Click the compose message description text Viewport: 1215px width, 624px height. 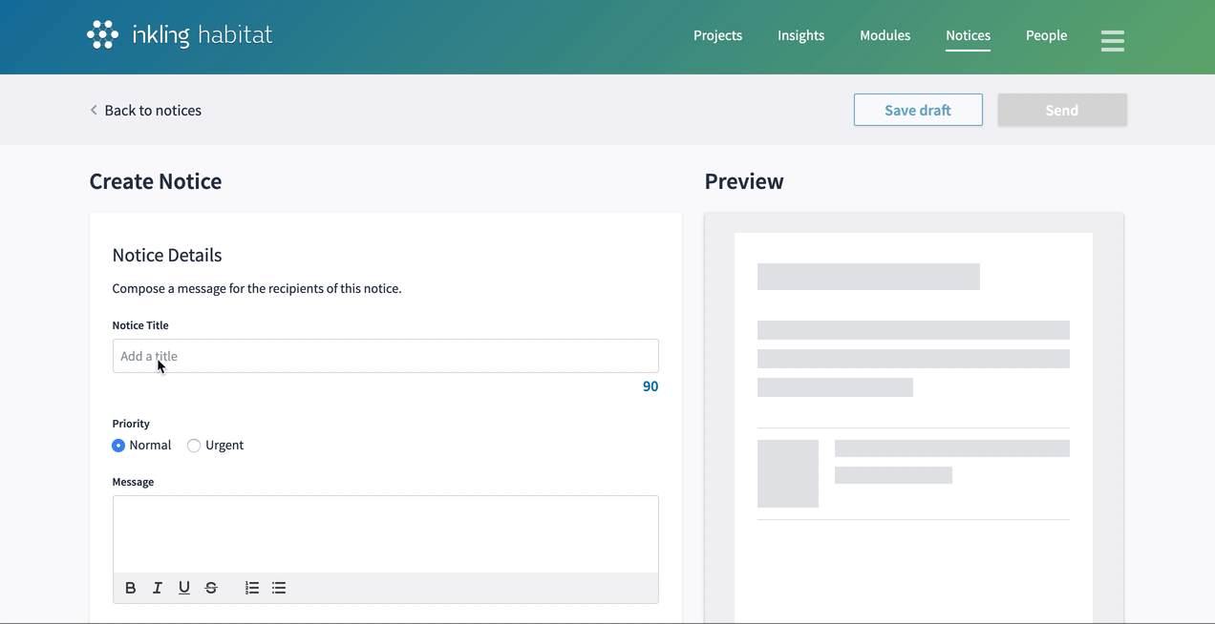coord(257,288)
